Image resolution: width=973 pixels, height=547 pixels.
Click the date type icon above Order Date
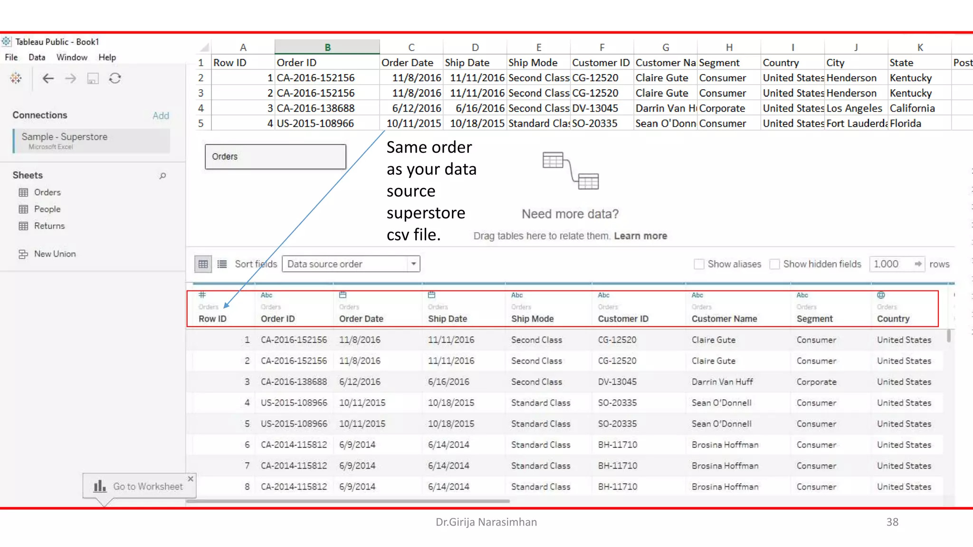pyautogui.click(x=343, y=295)
